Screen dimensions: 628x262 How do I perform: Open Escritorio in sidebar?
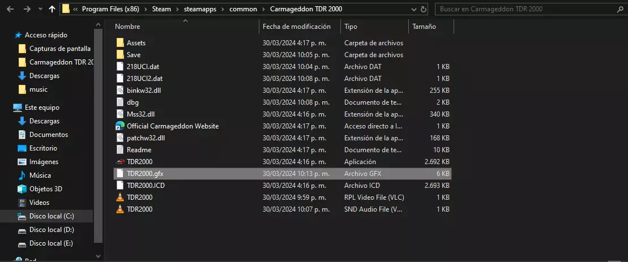pyautogui.click(x=43, y=148)
